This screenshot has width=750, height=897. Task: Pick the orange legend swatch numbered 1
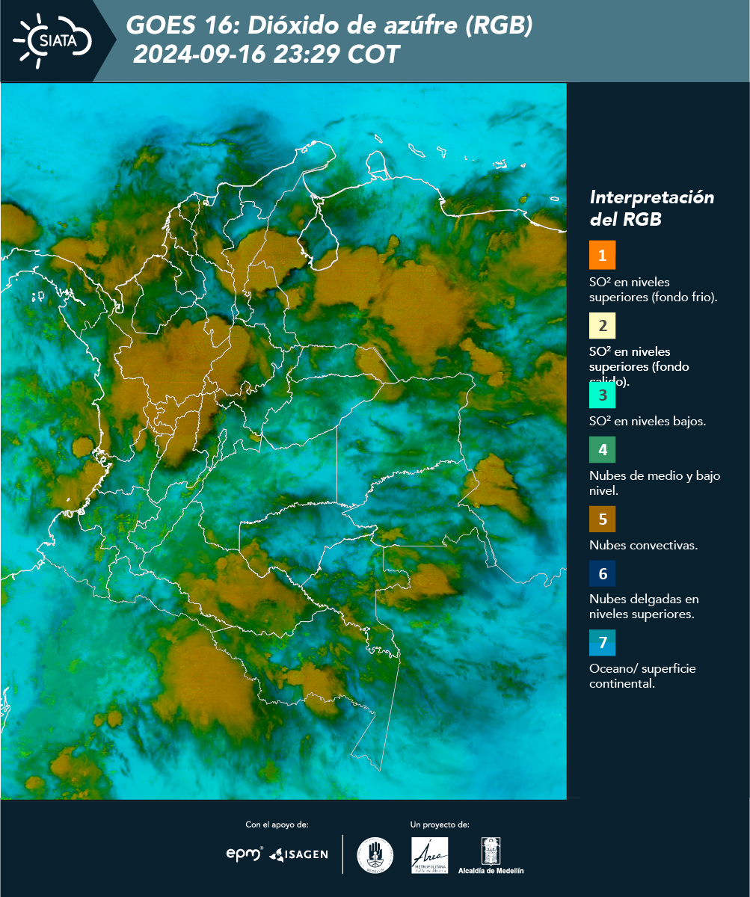(602, 255)
